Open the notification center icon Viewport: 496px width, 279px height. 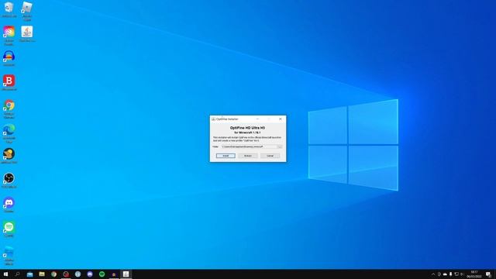[x=488, y=274]
